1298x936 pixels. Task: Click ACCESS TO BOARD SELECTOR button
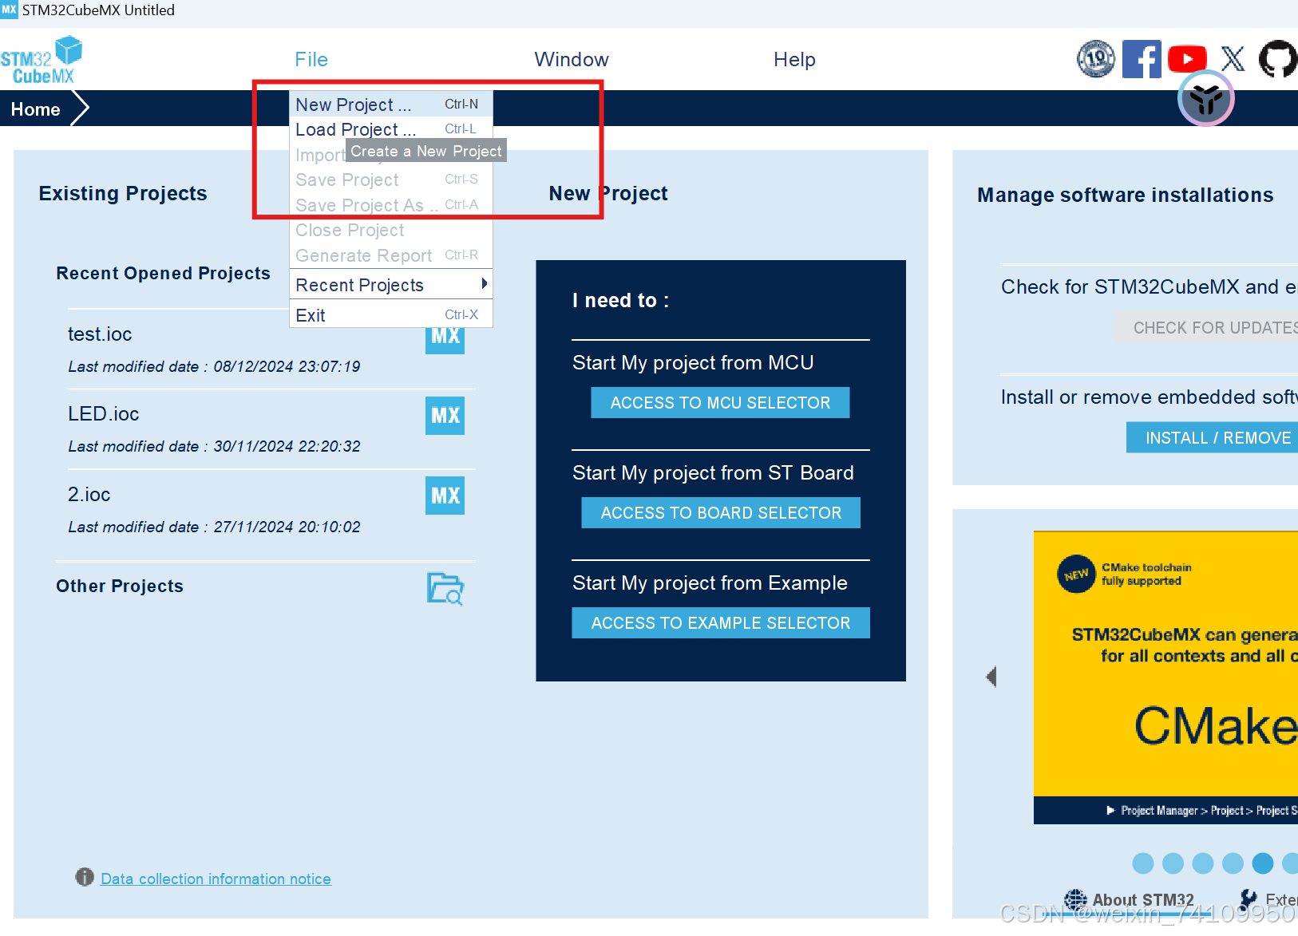tap(721, 513)
